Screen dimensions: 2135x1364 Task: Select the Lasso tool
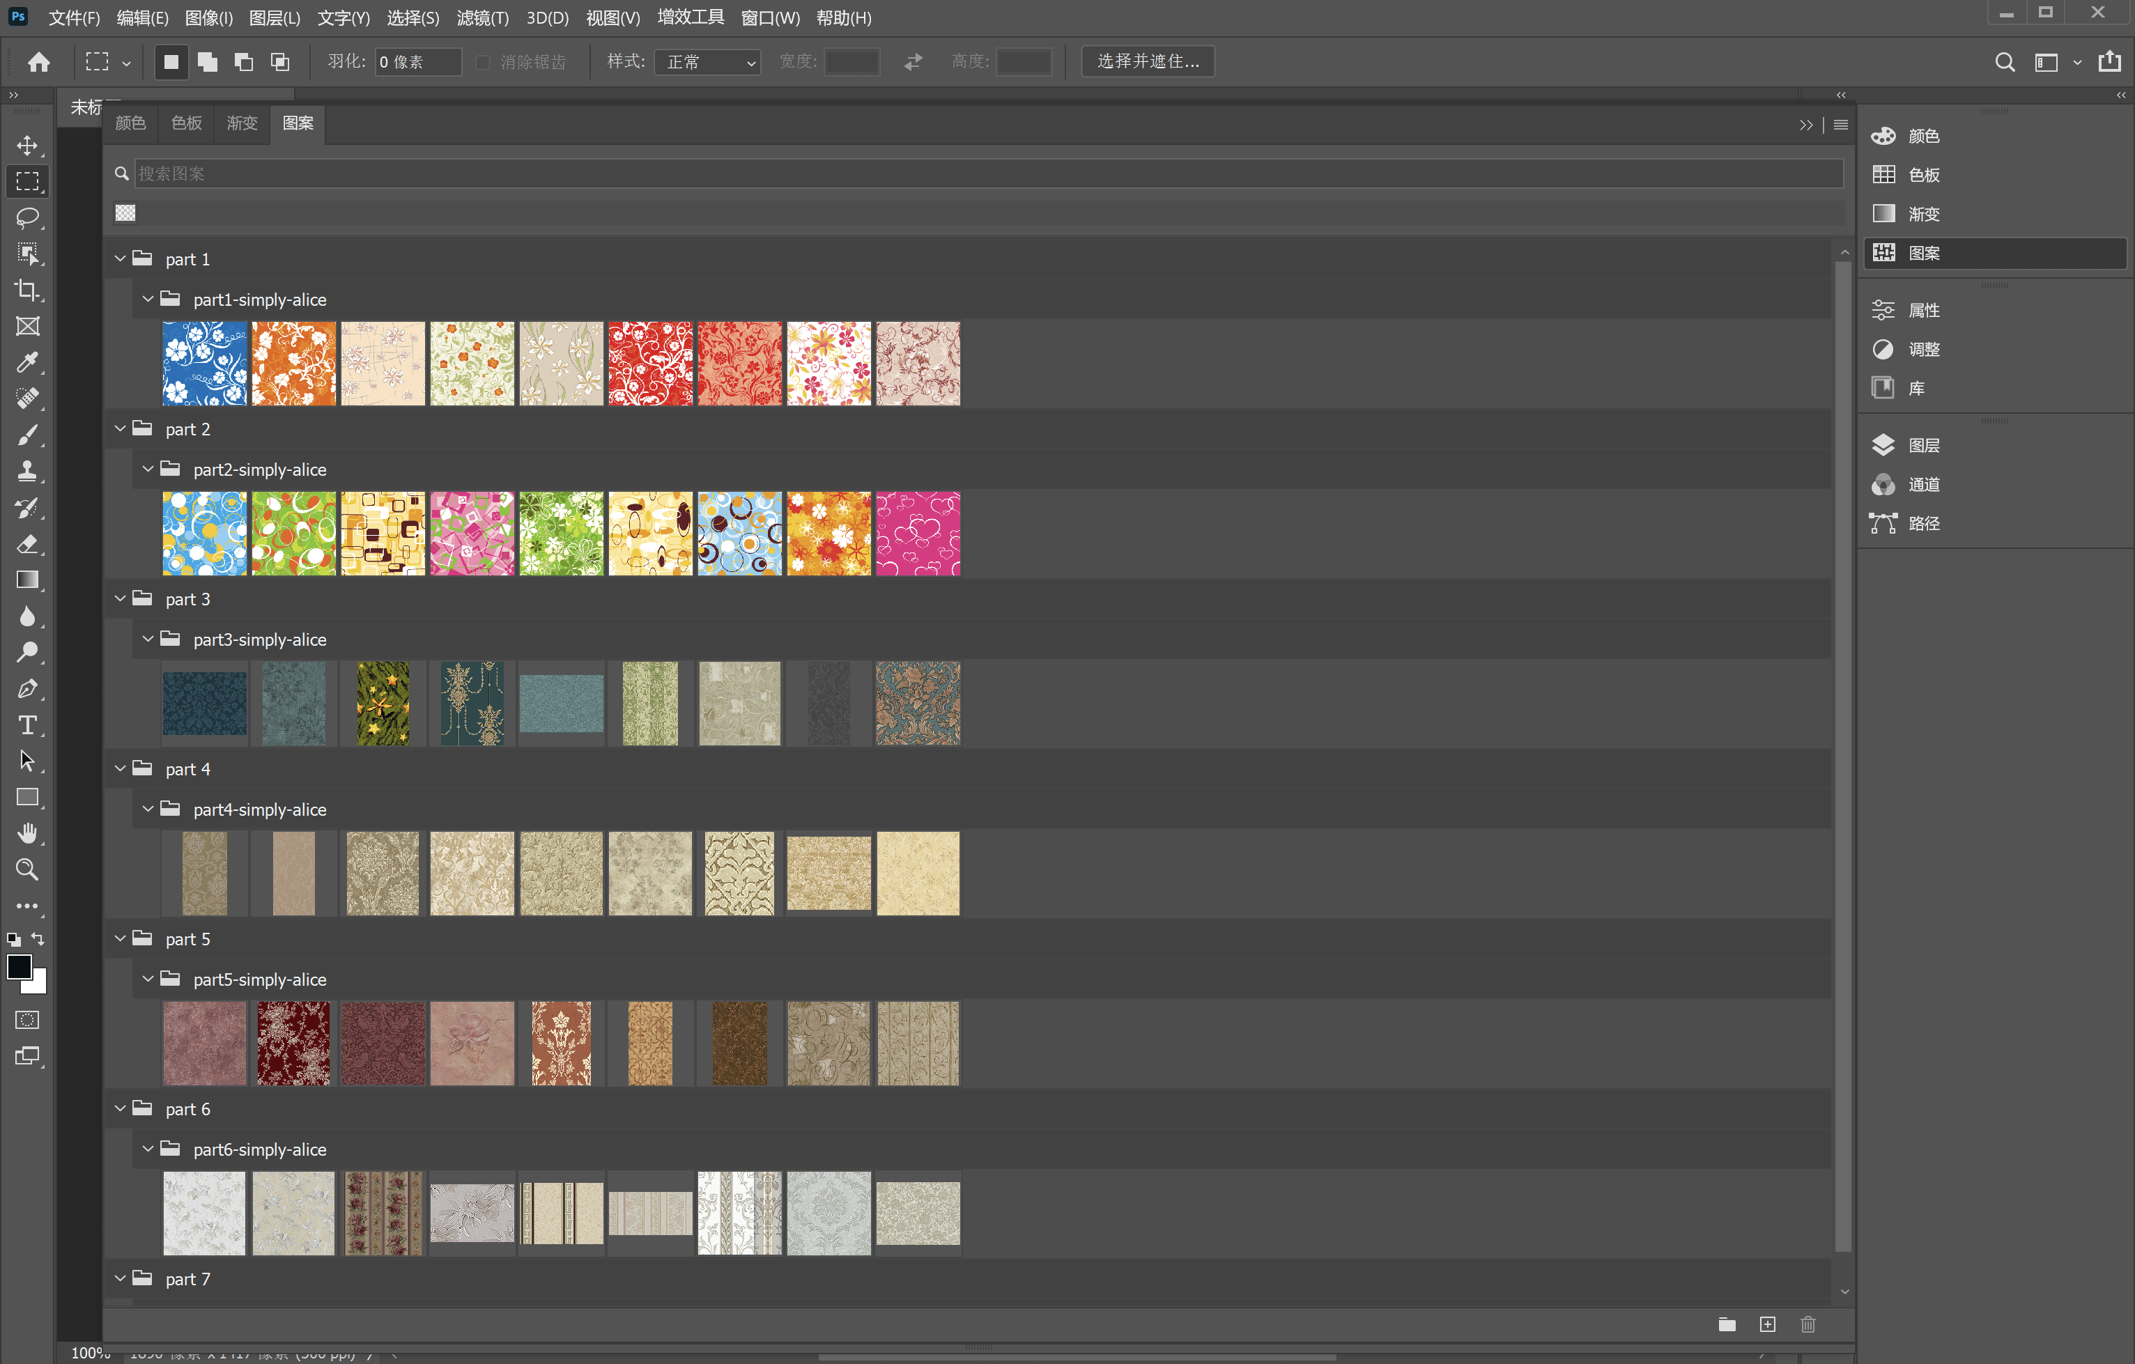(x=27, y=217)
